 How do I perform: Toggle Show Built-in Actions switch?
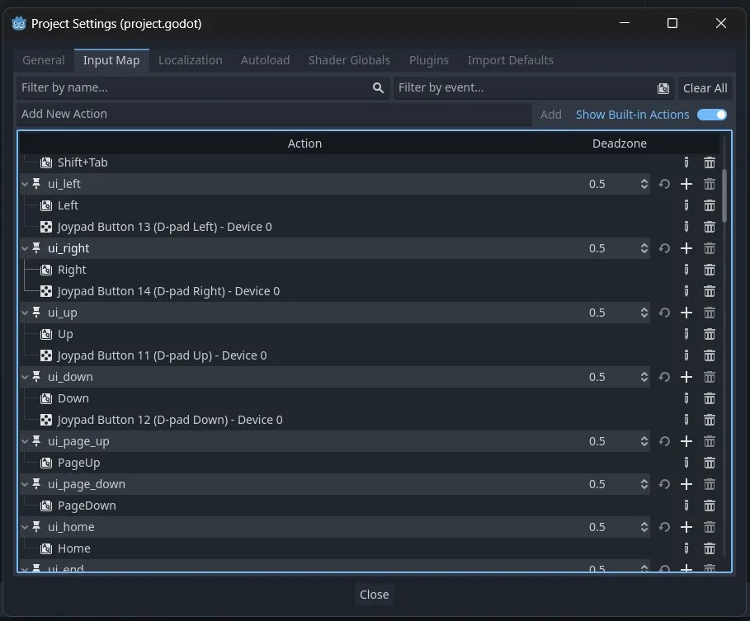[x=712, y=115]
